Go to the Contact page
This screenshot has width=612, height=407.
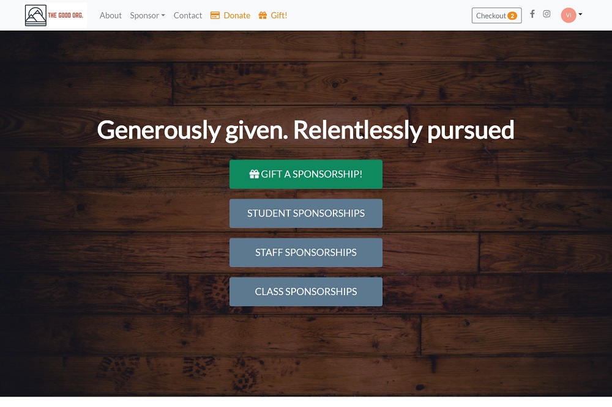pyautogui.click(x=188, y=16)
